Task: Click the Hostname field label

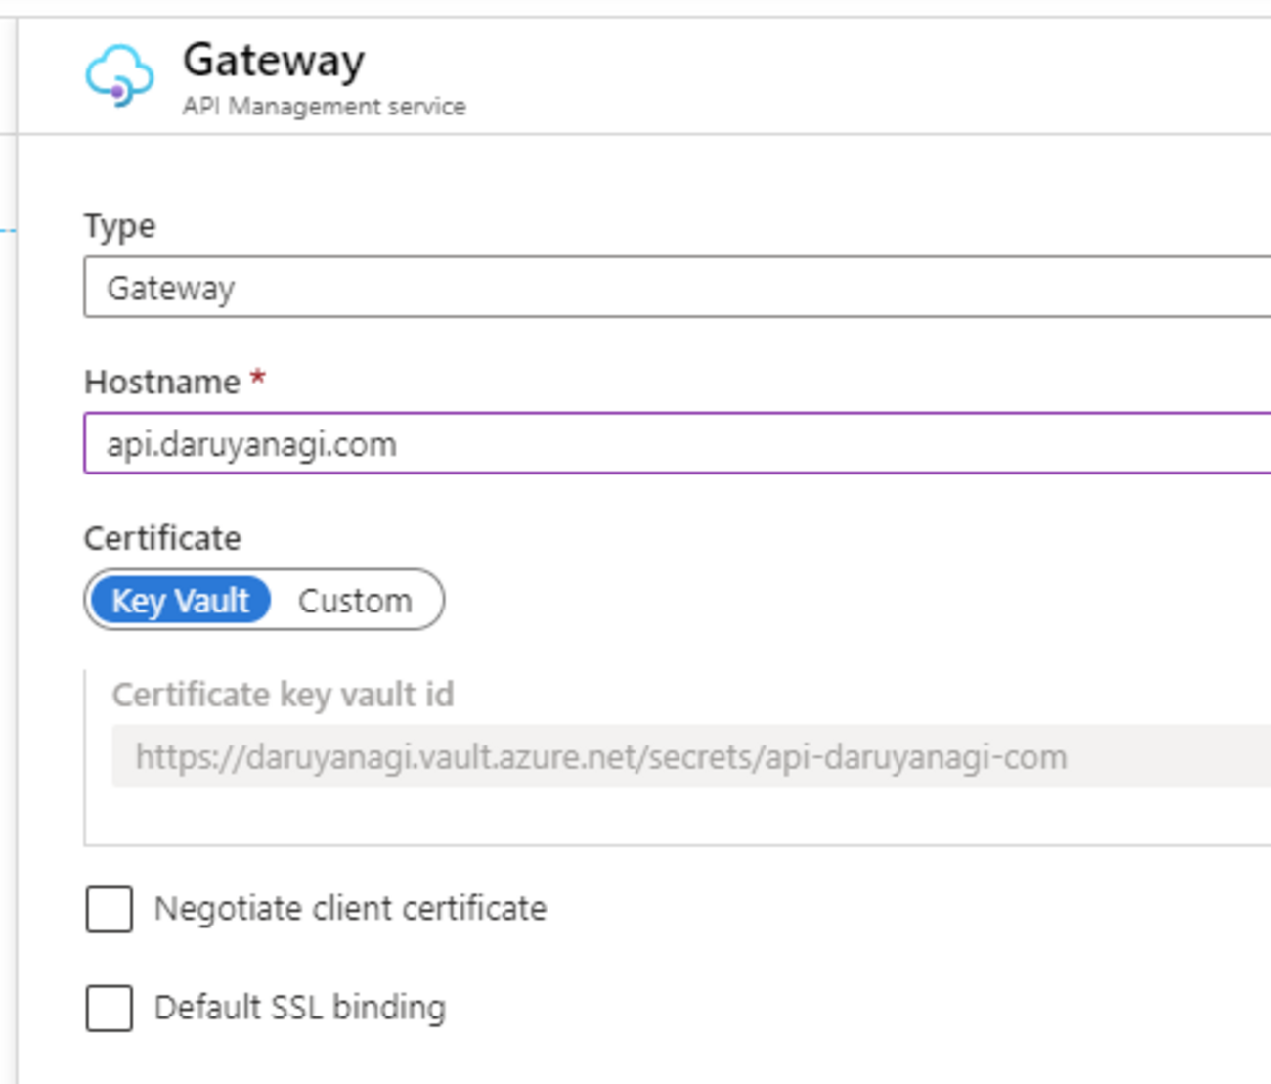Action: click(162, 382)
